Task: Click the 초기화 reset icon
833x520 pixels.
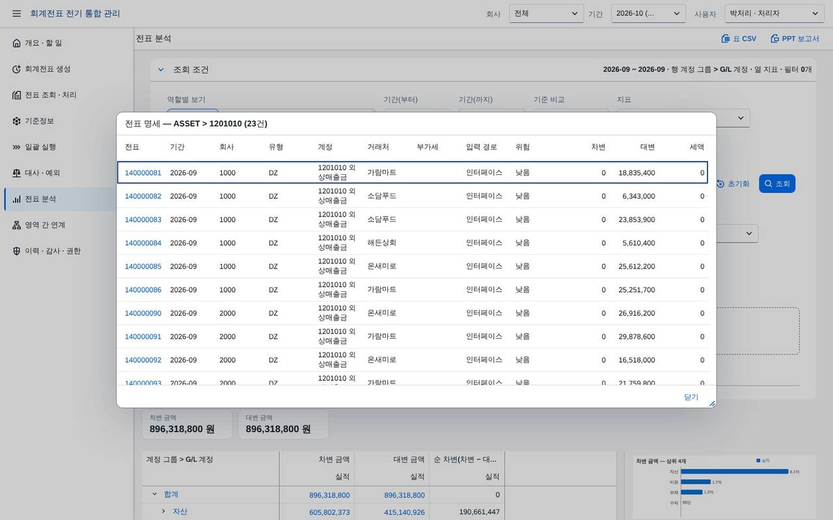Action: (x=720, y=184)
